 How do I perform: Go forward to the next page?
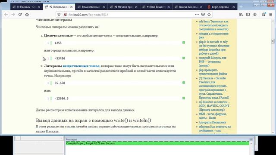13,15
